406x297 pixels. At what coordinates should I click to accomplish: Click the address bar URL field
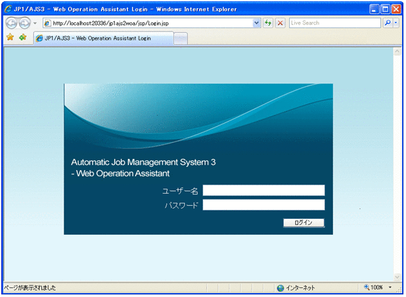tap(152, 23)
